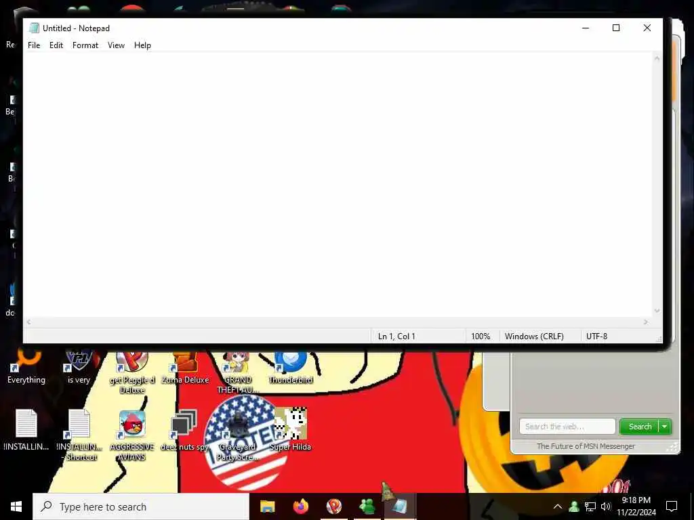Viewport: 694px width, 520px height.
Task: Launch Firefox from the taskbar
Action: pyautogui.click(x=301, y=506)
